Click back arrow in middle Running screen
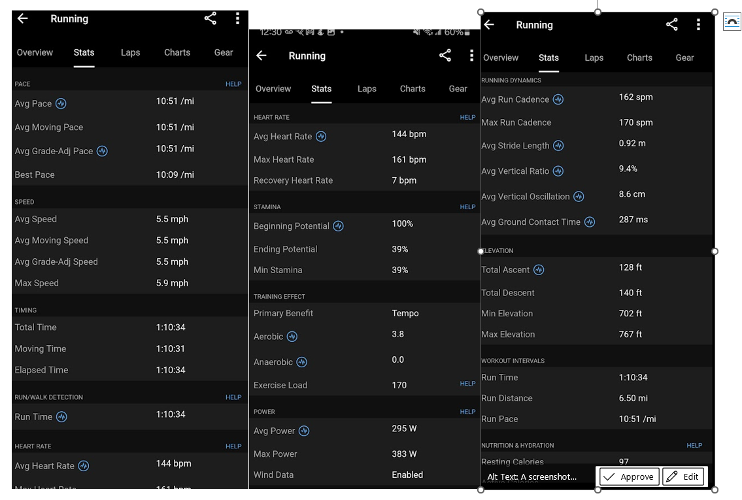The width and height of the screenshot is (742, 500). pos(261,56)
